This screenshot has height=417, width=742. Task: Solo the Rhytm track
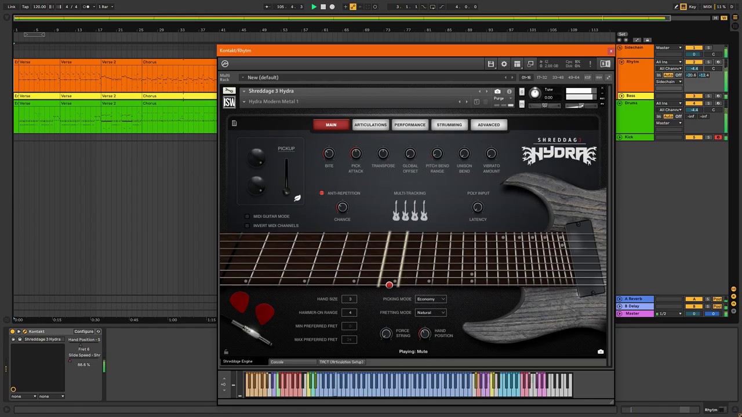pos(708,62)
